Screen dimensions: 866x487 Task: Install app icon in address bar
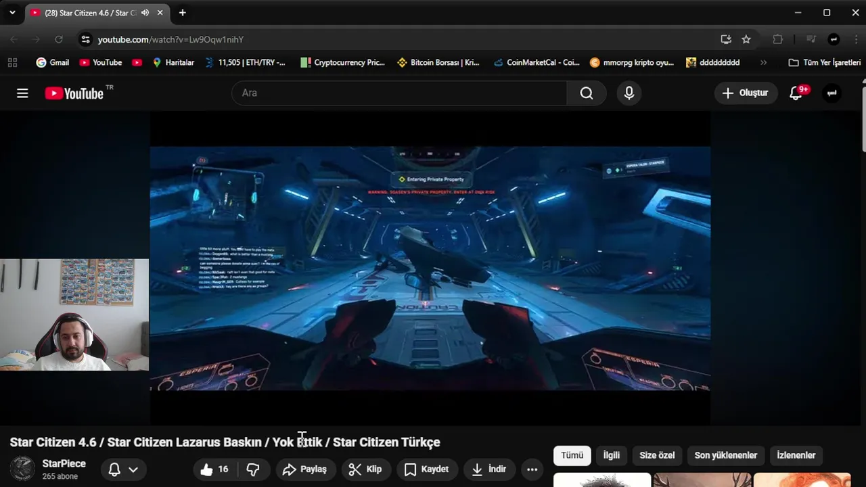(x=726, y=40)
